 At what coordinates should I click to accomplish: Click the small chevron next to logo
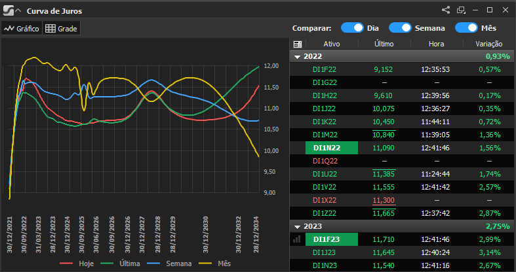[x=18, y=11]
